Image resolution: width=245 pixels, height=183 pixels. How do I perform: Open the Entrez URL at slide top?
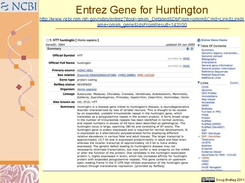142,22
